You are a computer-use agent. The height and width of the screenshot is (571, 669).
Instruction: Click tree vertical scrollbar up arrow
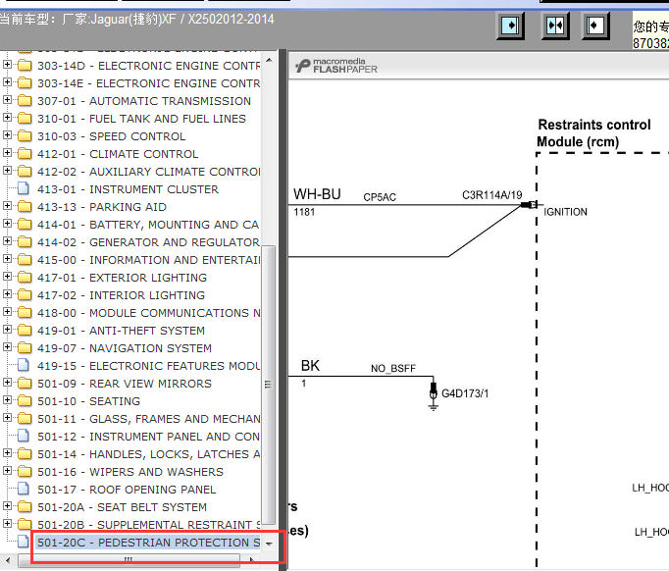click(x=269, y=61)
